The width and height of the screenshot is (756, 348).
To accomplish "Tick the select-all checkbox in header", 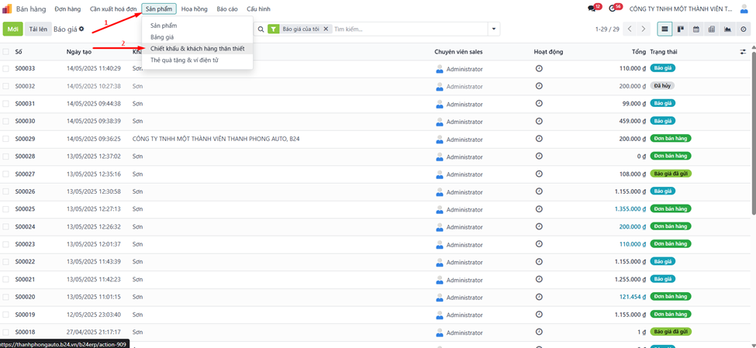I will 6,52.
